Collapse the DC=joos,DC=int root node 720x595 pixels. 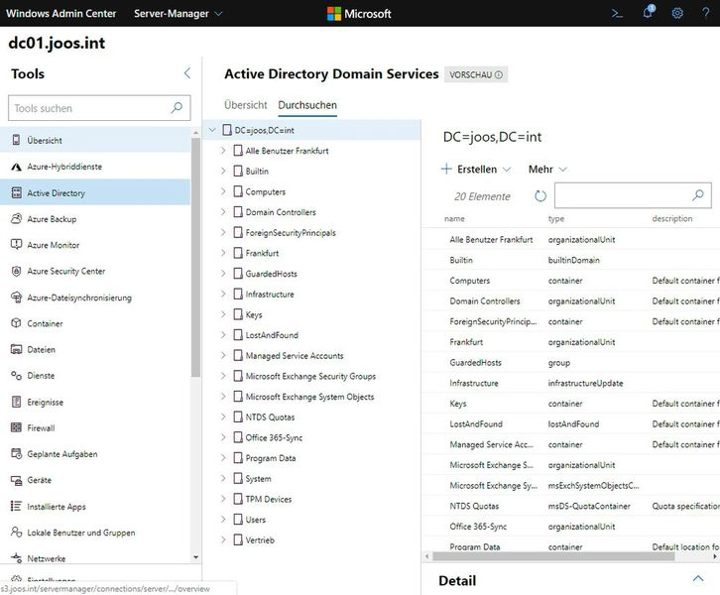click(x=212, y=130)
